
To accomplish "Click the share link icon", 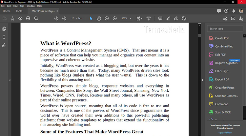I will tap(225, 19).
